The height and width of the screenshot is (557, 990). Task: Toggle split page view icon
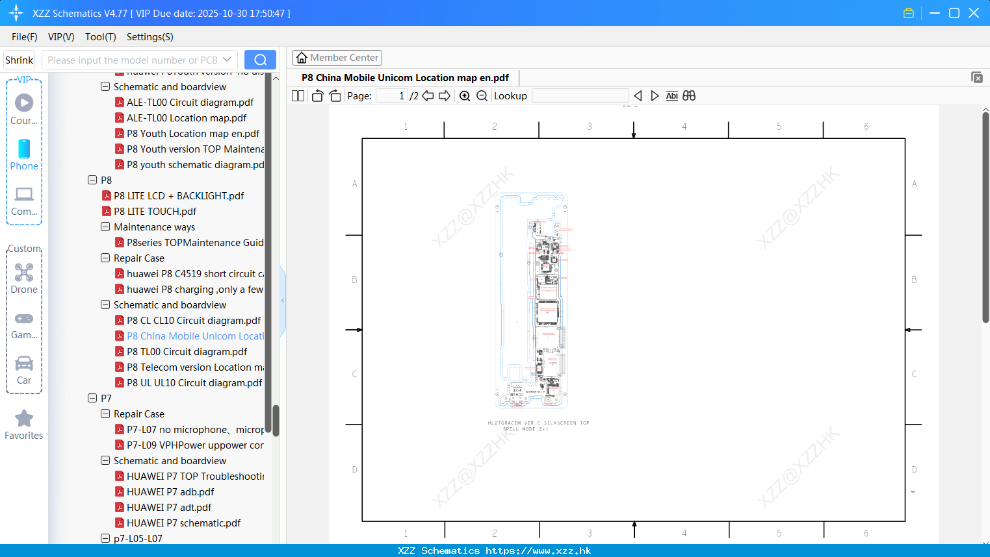(x=298, y=95)
